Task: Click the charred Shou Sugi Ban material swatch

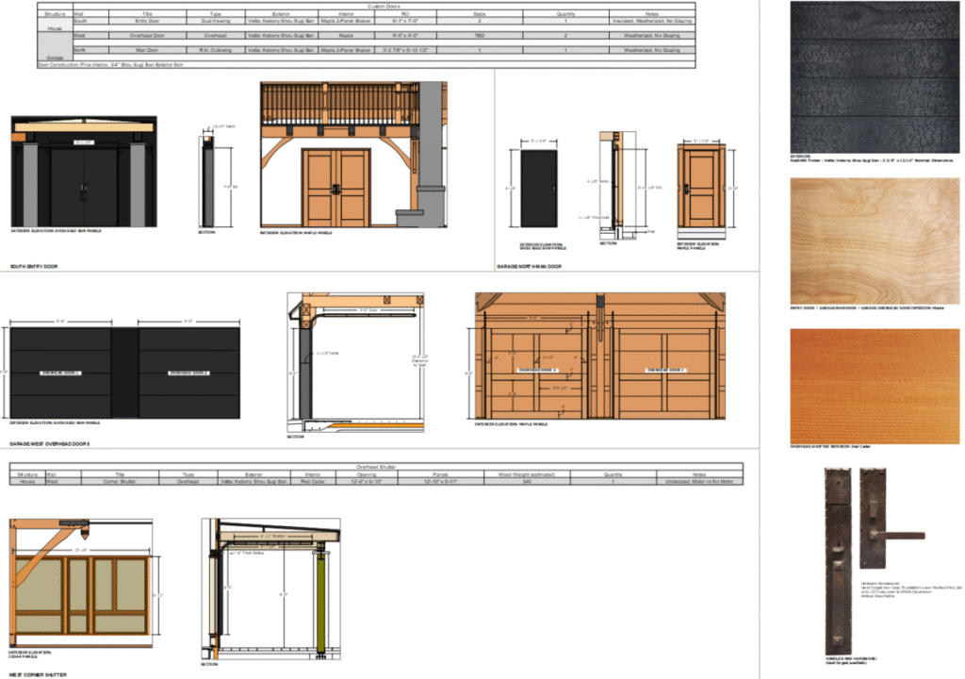Action: tap(875, 75)
